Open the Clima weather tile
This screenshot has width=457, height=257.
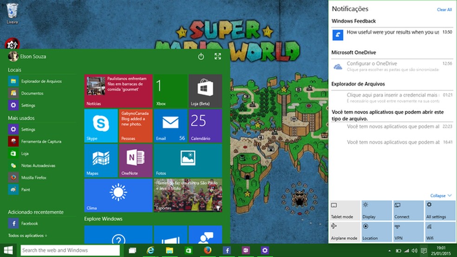[118, 195]
